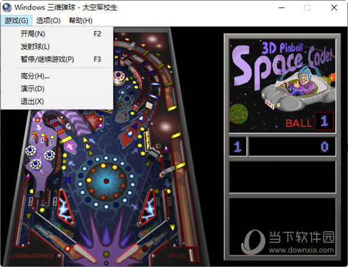The width and height of the screenshot is (348, 267).
Task: Choose 发射球(L) from the menu
Action: pyautogui.click(x=57, y=47)
